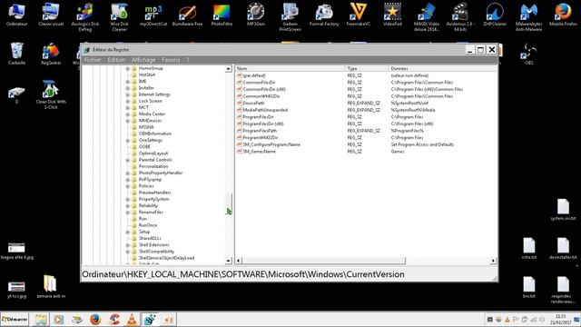The height and width of the screenshot is (327, 581).
Task: Expand the Lock Screen key
Action: (127, 101)
